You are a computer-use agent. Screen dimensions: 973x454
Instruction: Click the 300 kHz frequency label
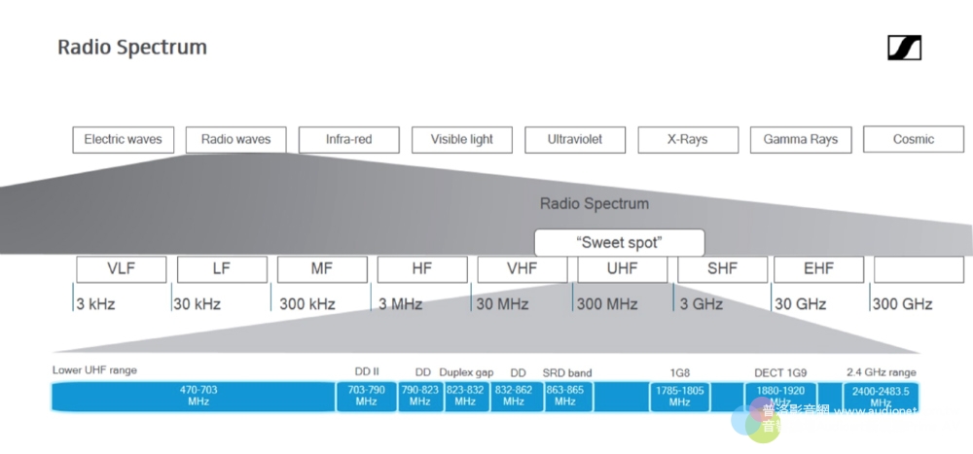click(x=307, y=304)
